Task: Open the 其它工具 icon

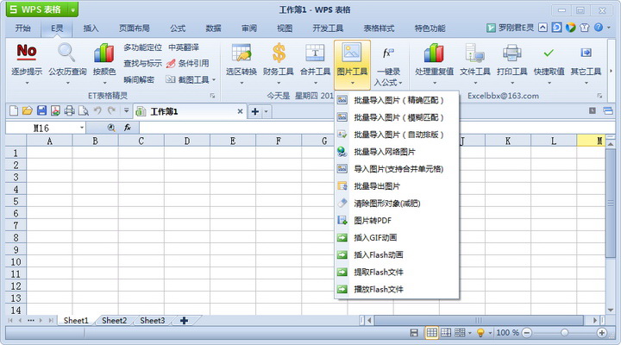Action: pos(586,53)
